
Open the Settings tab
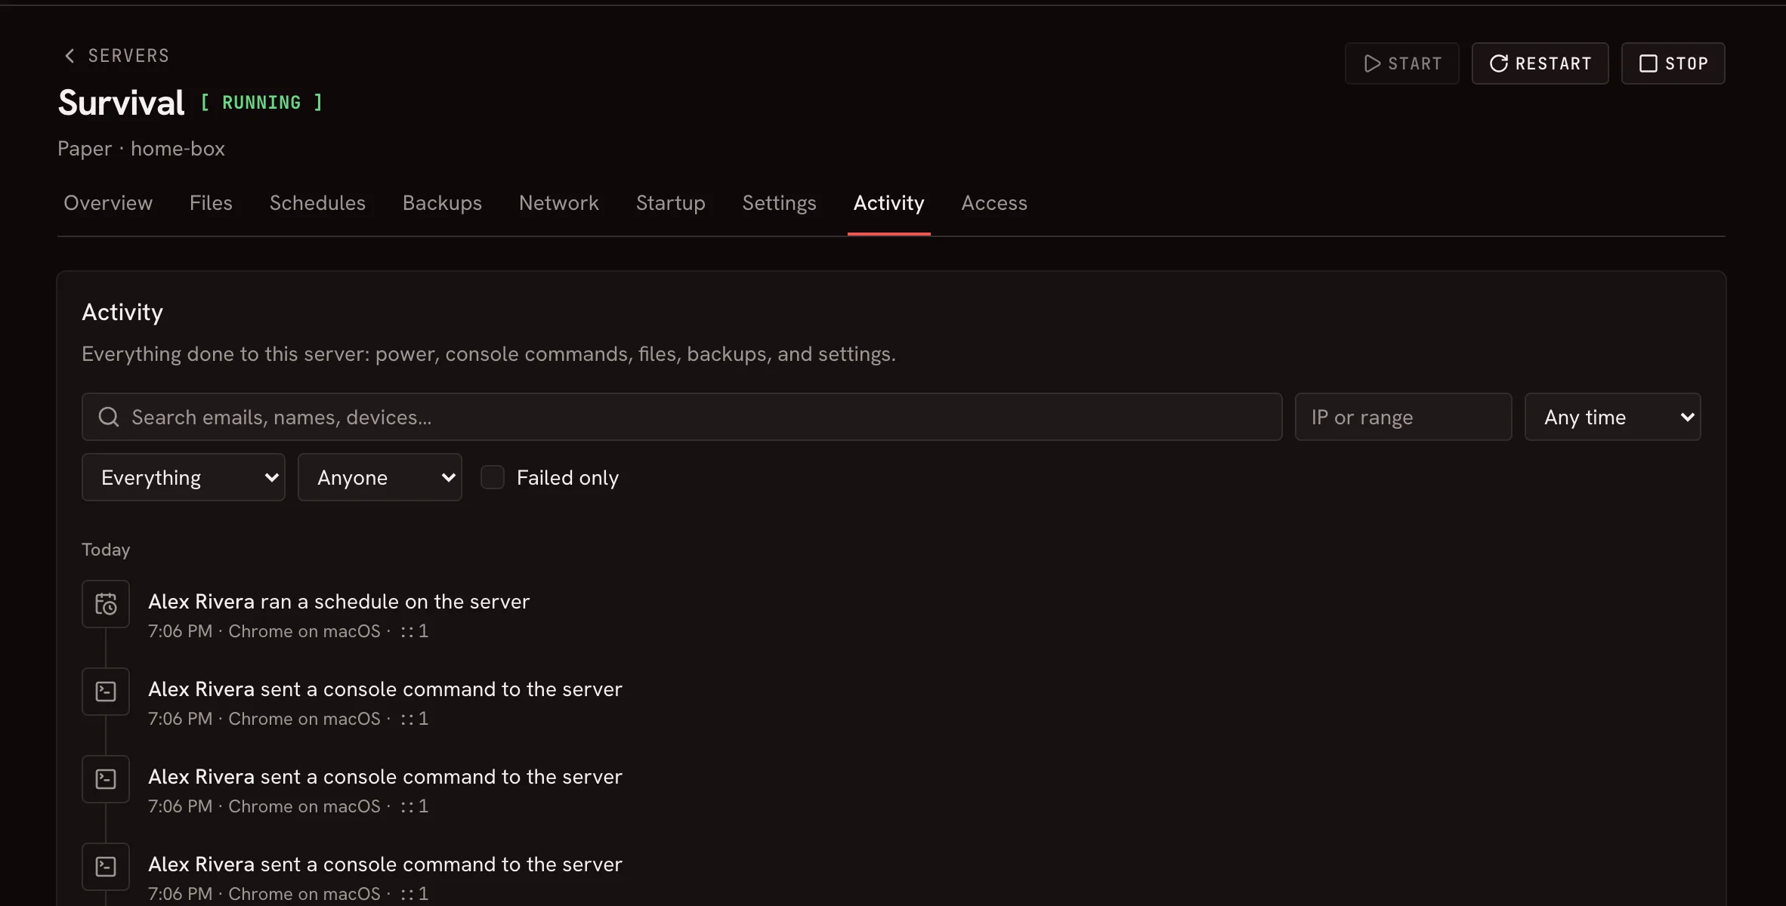[x=779, y=203]
